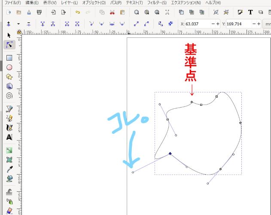Select the Ellipse tool

pyautogui.click(x=9, y=68)
